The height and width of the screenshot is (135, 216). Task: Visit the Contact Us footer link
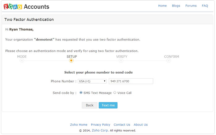pyautogui.click(x=122, y=125)
